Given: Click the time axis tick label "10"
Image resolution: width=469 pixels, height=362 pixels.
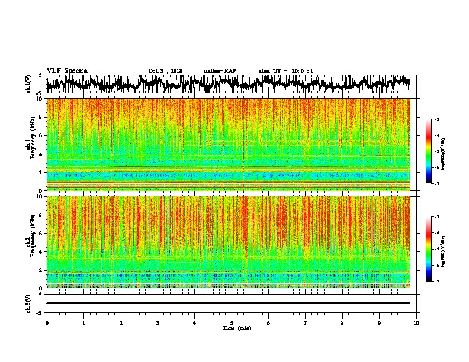Looking at the screenshot, I should (416, 323).
